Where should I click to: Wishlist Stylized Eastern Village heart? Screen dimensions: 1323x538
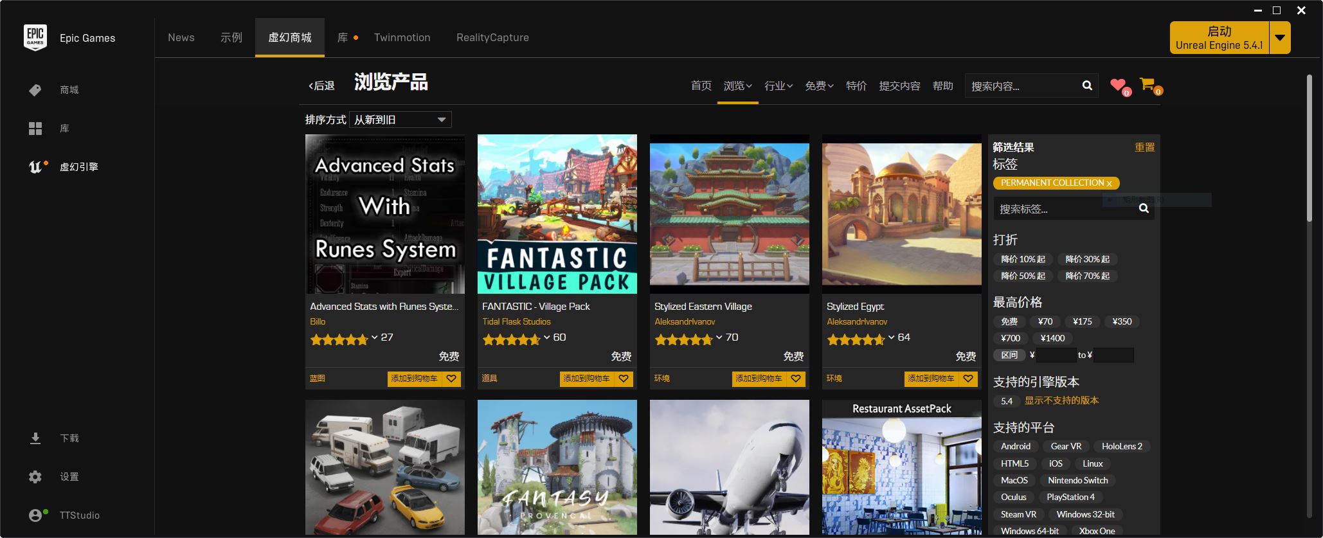click(x=796, y=379)
